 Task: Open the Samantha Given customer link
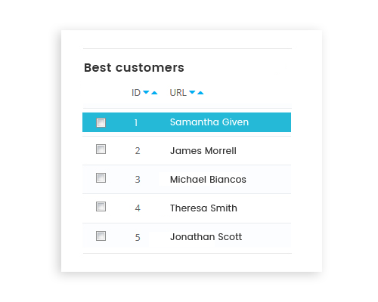[209, 122]
